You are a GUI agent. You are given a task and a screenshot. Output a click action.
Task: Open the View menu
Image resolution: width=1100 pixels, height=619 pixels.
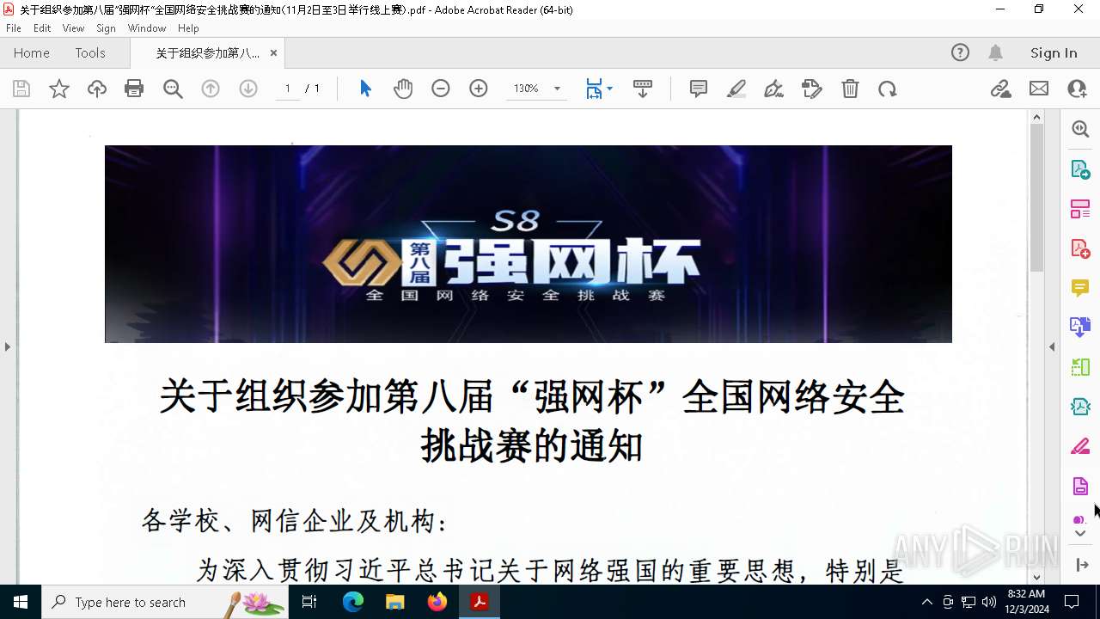(x=74, y=28)
